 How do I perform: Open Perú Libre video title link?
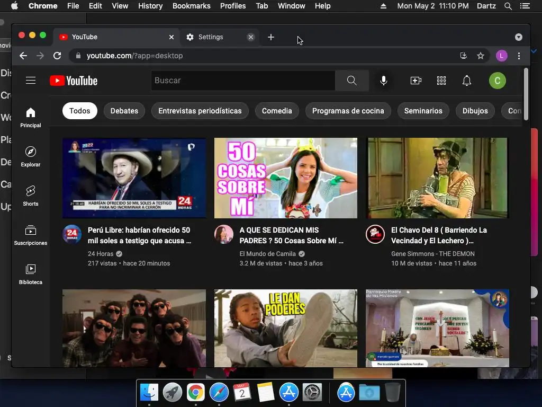coord(139,235)
